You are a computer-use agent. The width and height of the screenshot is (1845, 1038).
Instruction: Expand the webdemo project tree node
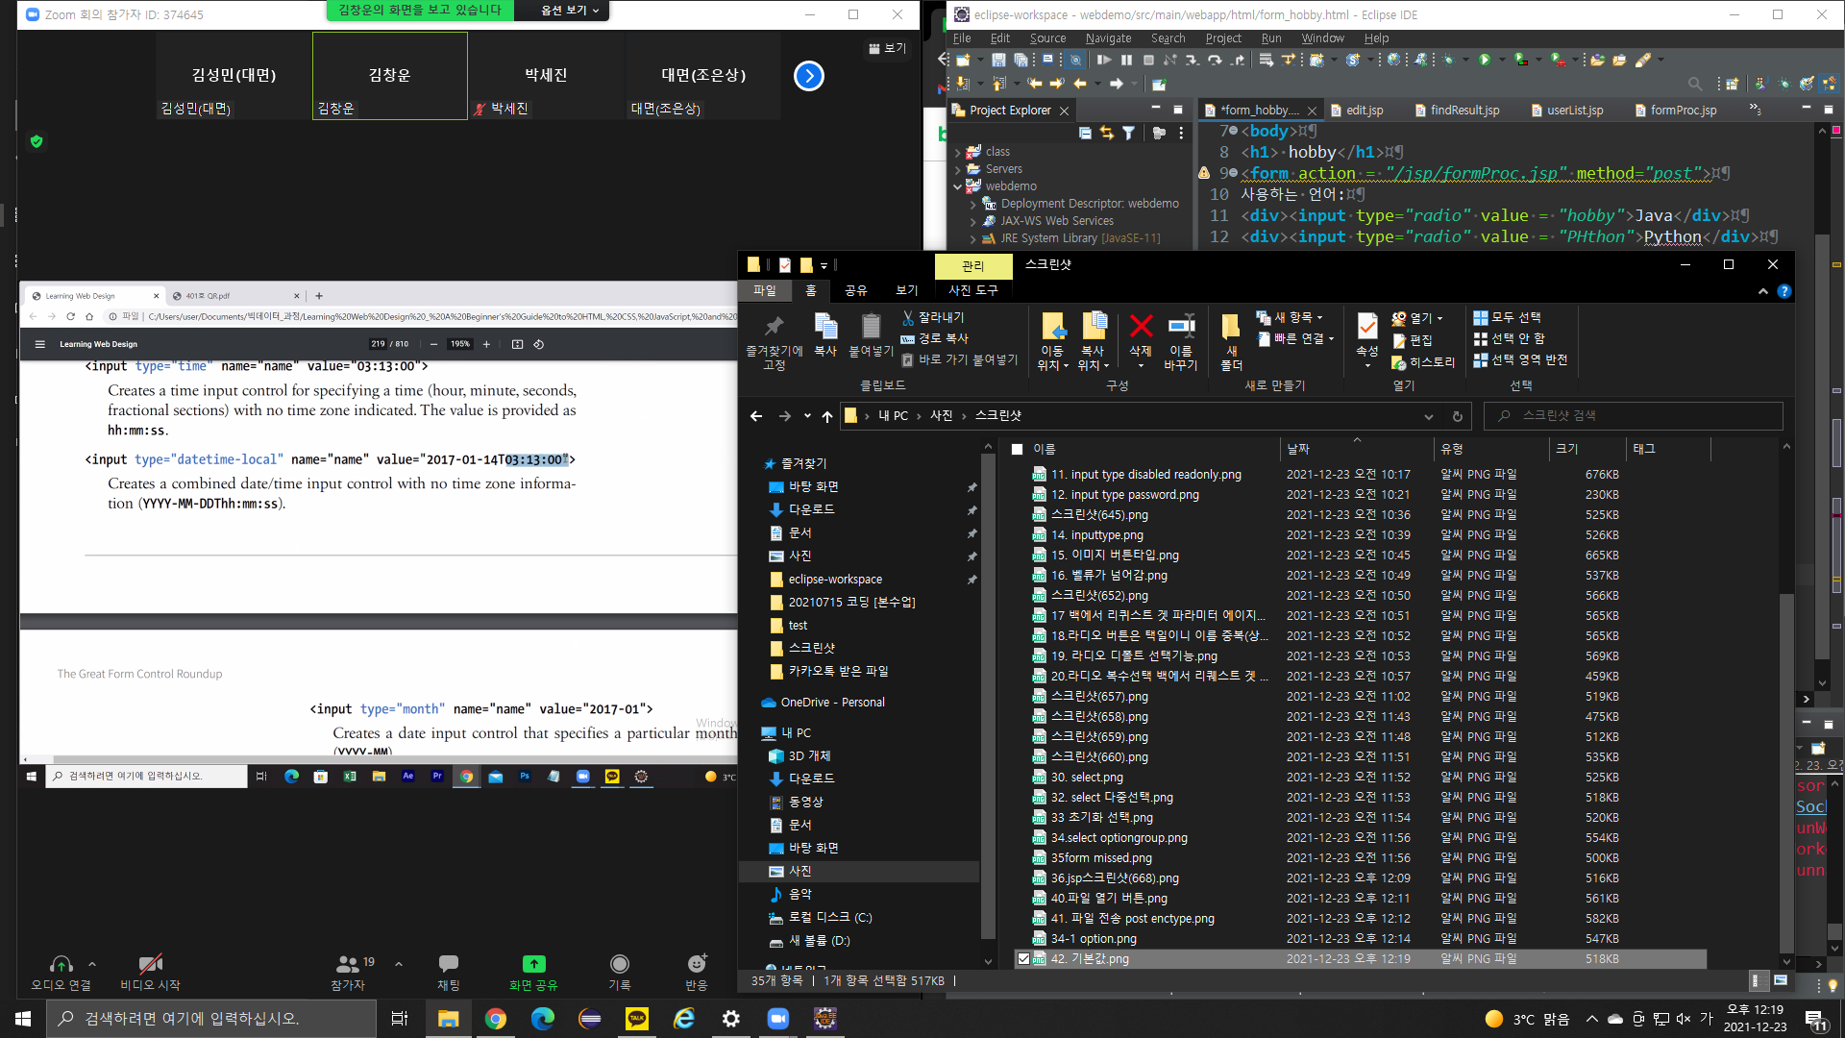tap(957, 186)
